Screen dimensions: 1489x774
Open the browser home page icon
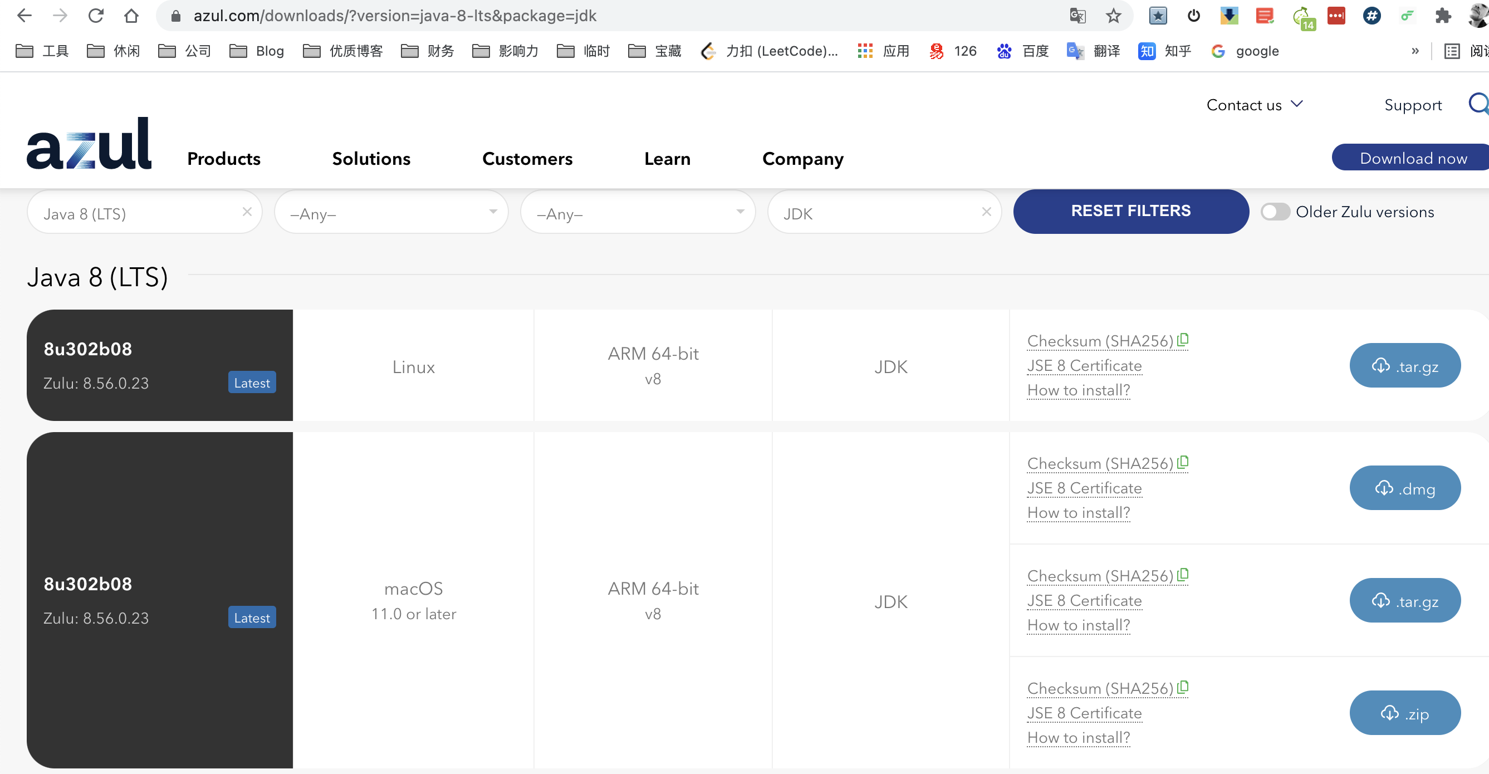[x=131, y=16]
